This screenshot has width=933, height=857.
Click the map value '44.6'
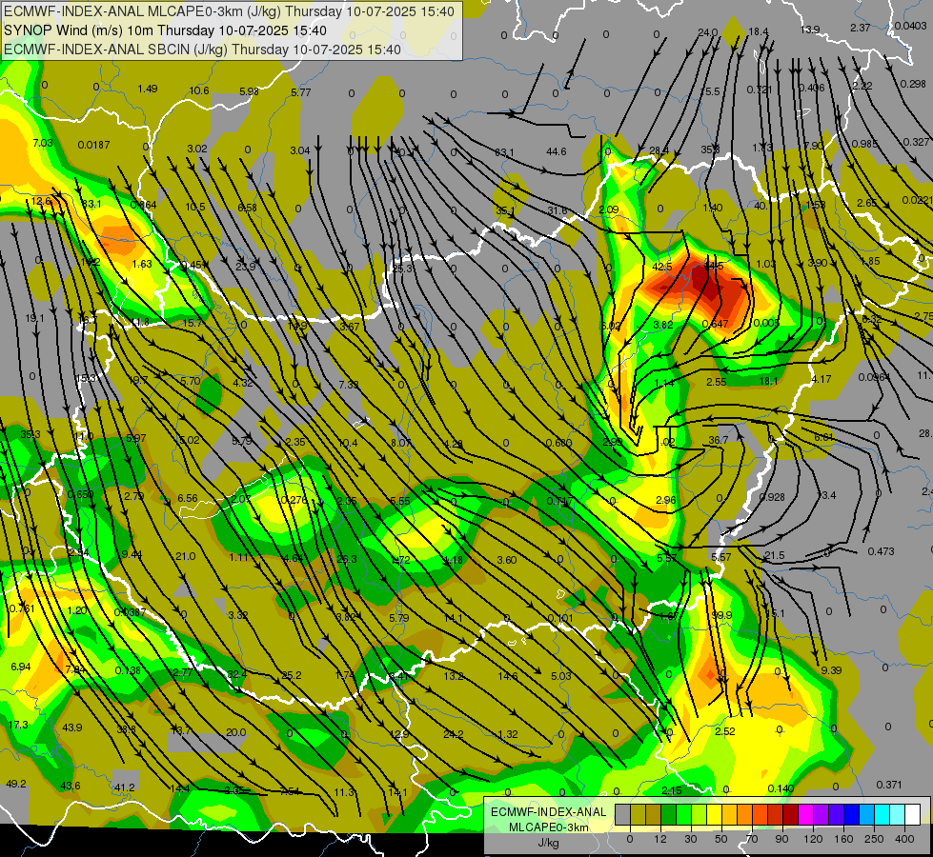point(557,151)
